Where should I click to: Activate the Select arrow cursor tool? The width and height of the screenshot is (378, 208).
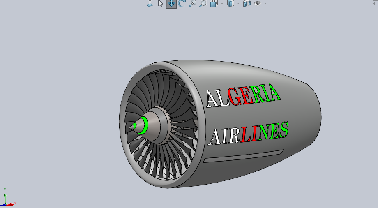(x=161, y=4)
